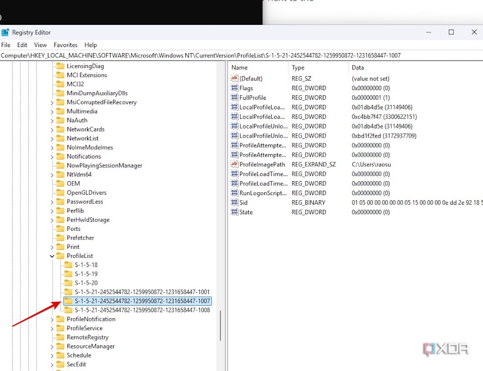Image resolution: width=483 pixels, height=371 pixels.
Task: Select the RunLogonScript value row
Action: 263,193
